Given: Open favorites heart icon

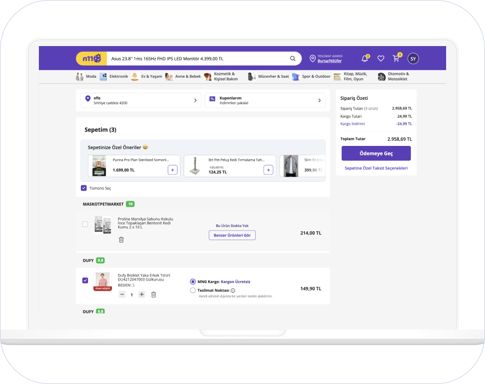Looking at the screenshot, I should (381, 58).
